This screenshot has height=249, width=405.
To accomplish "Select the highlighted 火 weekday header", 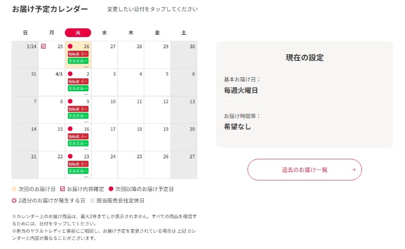I will (x=78, y=32).
